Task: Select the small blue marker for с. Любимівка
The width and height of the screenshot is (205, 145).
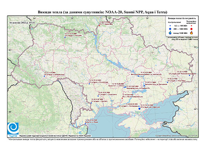Action: (x=139, y=106)
